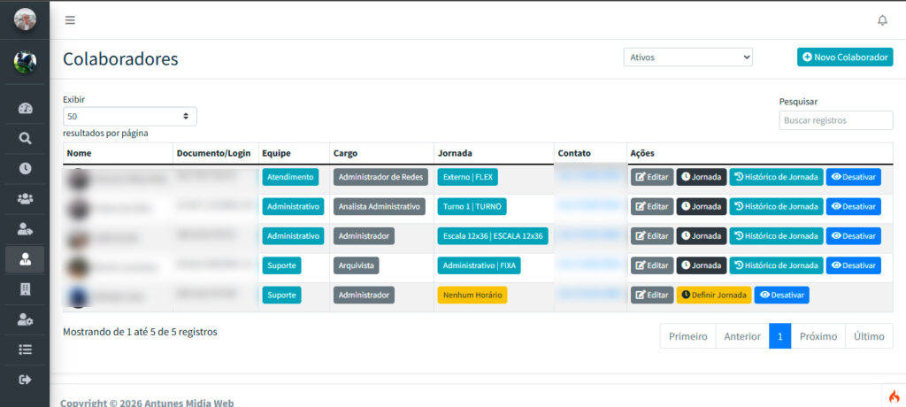
Task: Select the magnifier search icon in sidebar
Action: click(25, 139)
